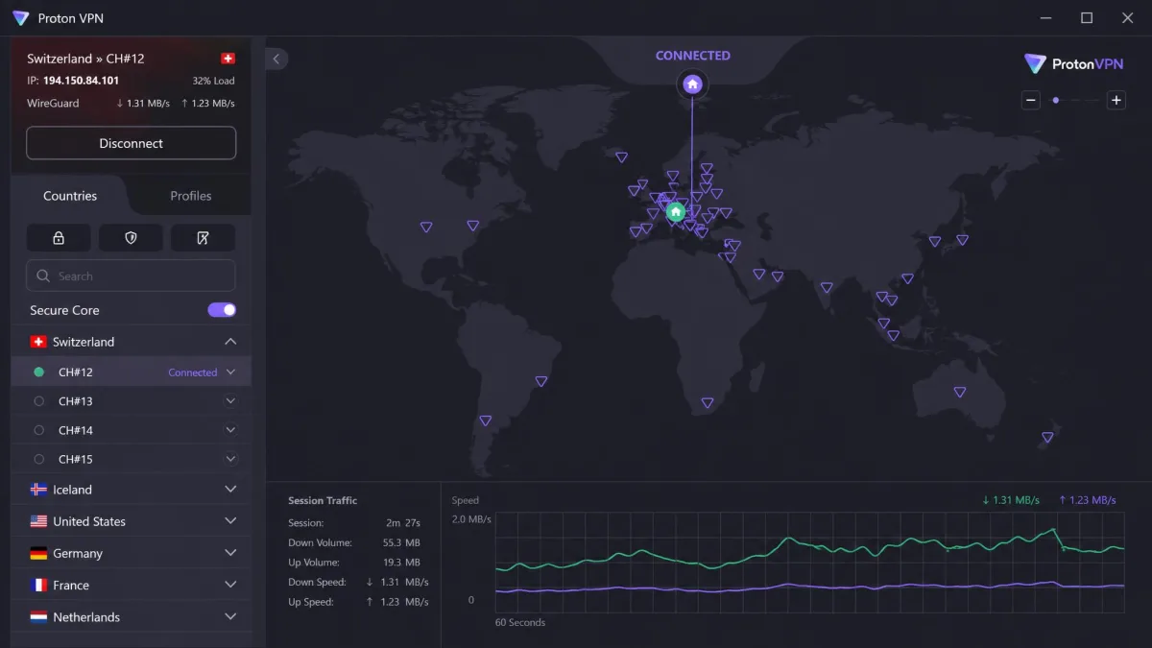Screen dimensions: 1152x648
Task: Click the Secure Core lock filter icon
Action: (59, 238)
